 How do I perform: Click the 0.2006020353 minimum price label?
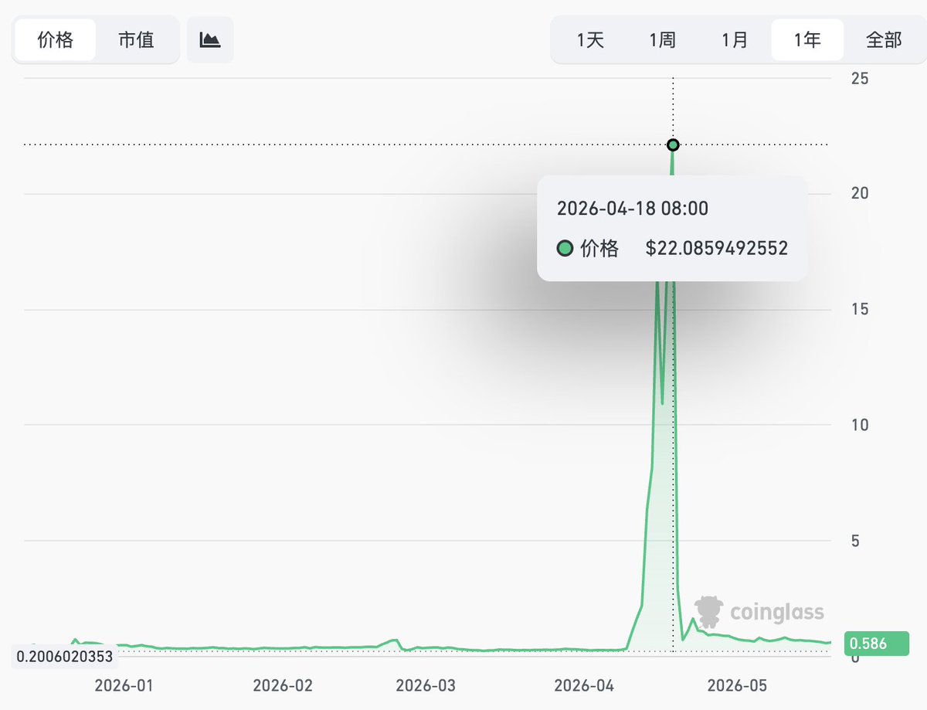[65, 656]
